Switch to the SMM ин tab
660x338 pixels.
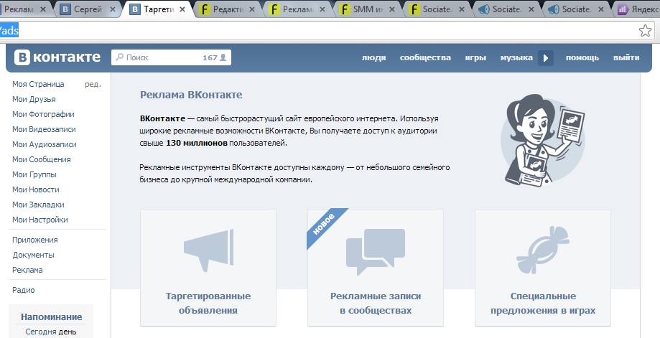pos(368,9)
